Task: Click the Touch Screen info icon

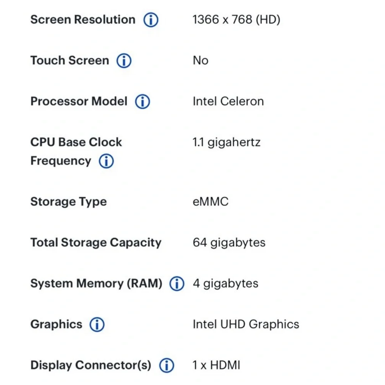Action: pyautogui.click(x=124, y=61)
